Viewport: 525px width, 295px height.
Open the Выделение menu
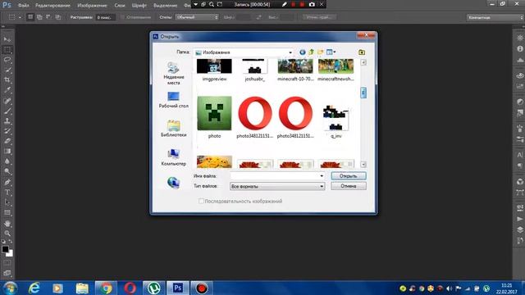[166, 6]
